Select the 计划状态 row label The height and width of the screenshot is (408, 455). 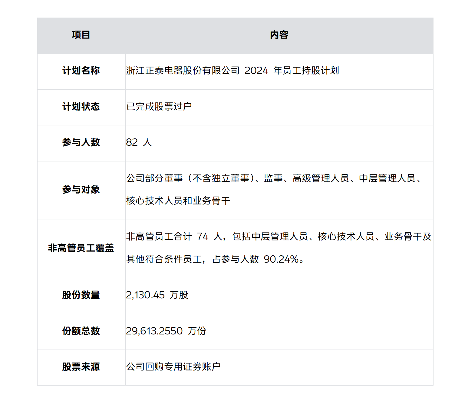coord(81,107)
